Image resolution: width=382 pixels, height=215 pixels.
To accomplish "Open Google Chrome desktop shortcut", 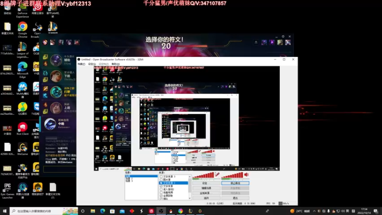I will [22, 30].
